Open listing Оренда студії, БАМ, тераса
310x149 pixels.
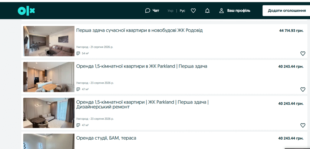pos(106,138)
